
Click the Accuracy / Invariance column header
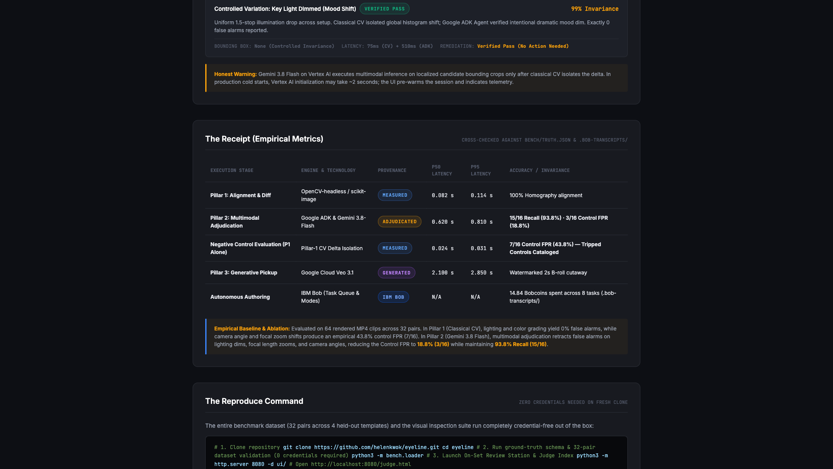[540, 170]
